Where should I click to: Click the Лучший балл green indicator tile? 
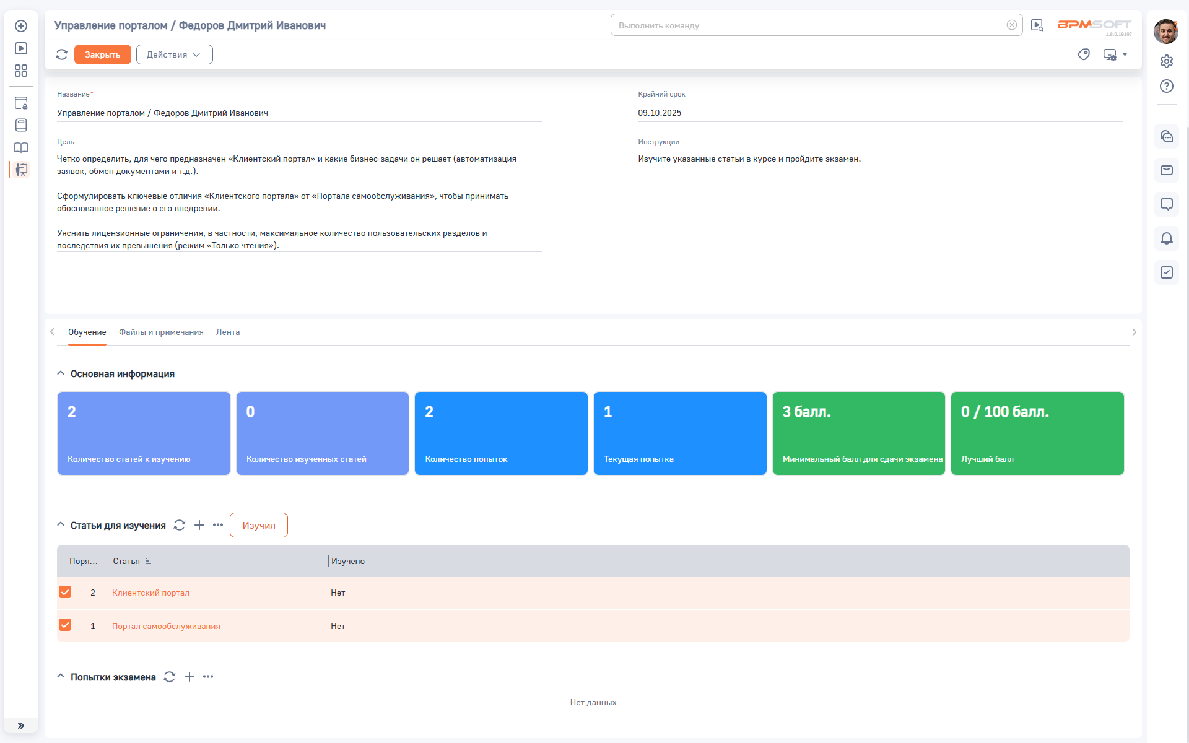pos(1037,433)
